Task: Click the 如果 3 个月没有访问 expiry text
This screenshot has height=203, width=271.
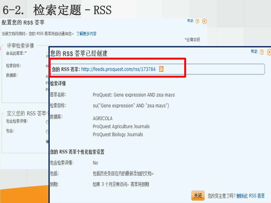Action: click(121, 184)
